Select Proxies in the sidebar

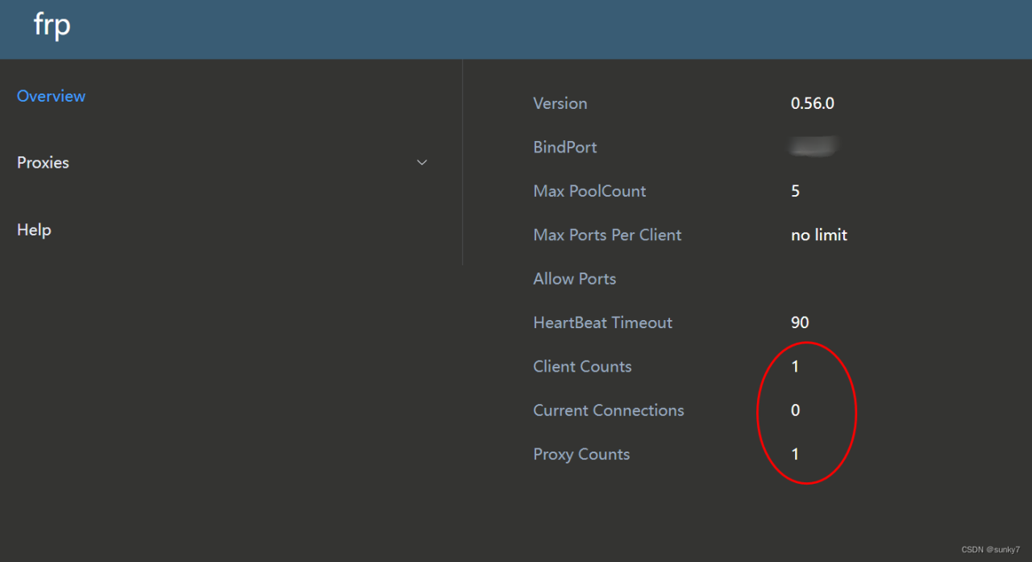coord(43,163)
